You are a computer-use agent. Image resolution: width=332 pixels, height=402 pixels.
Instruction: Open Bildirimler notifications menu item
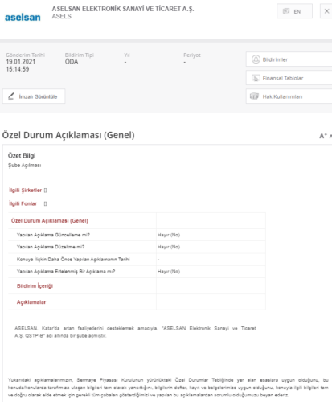click(x=289, y=59)
